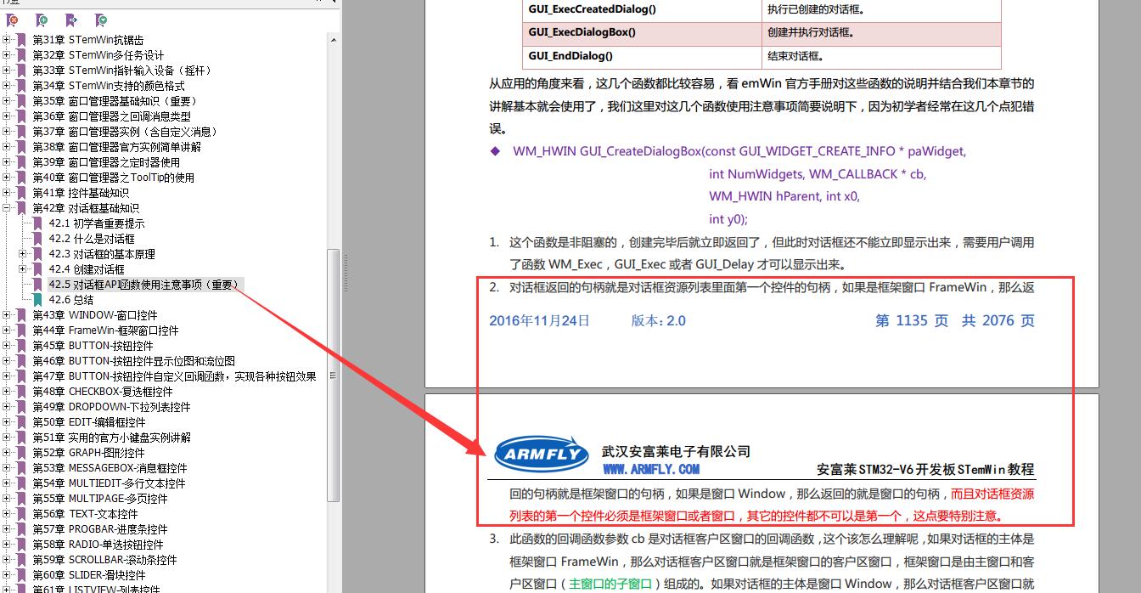Open the bookmark options dropdown icon

coord(101,20)
